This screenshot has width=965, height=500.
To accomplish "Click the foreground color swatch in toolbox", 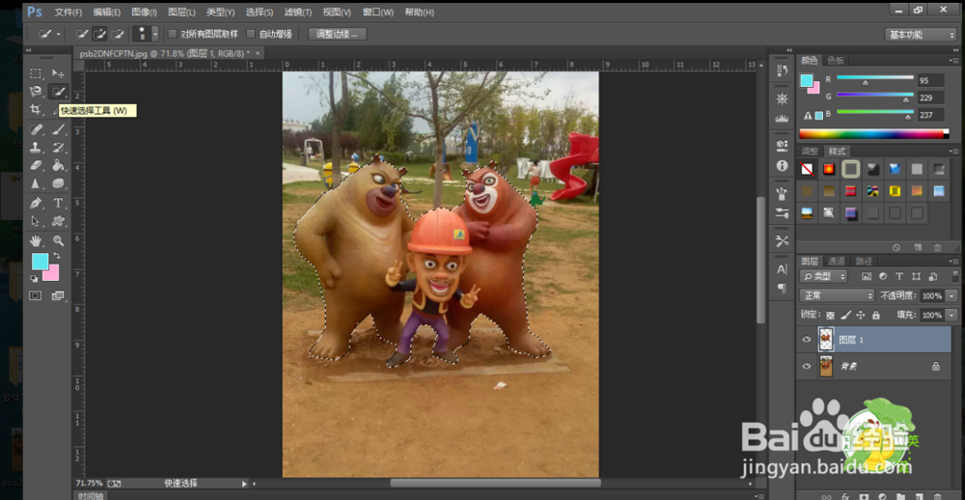I will 40,263.
